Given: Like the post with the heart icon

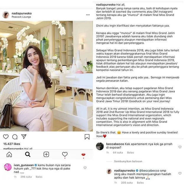Looking at the screenshot, I should coord(6,137).
